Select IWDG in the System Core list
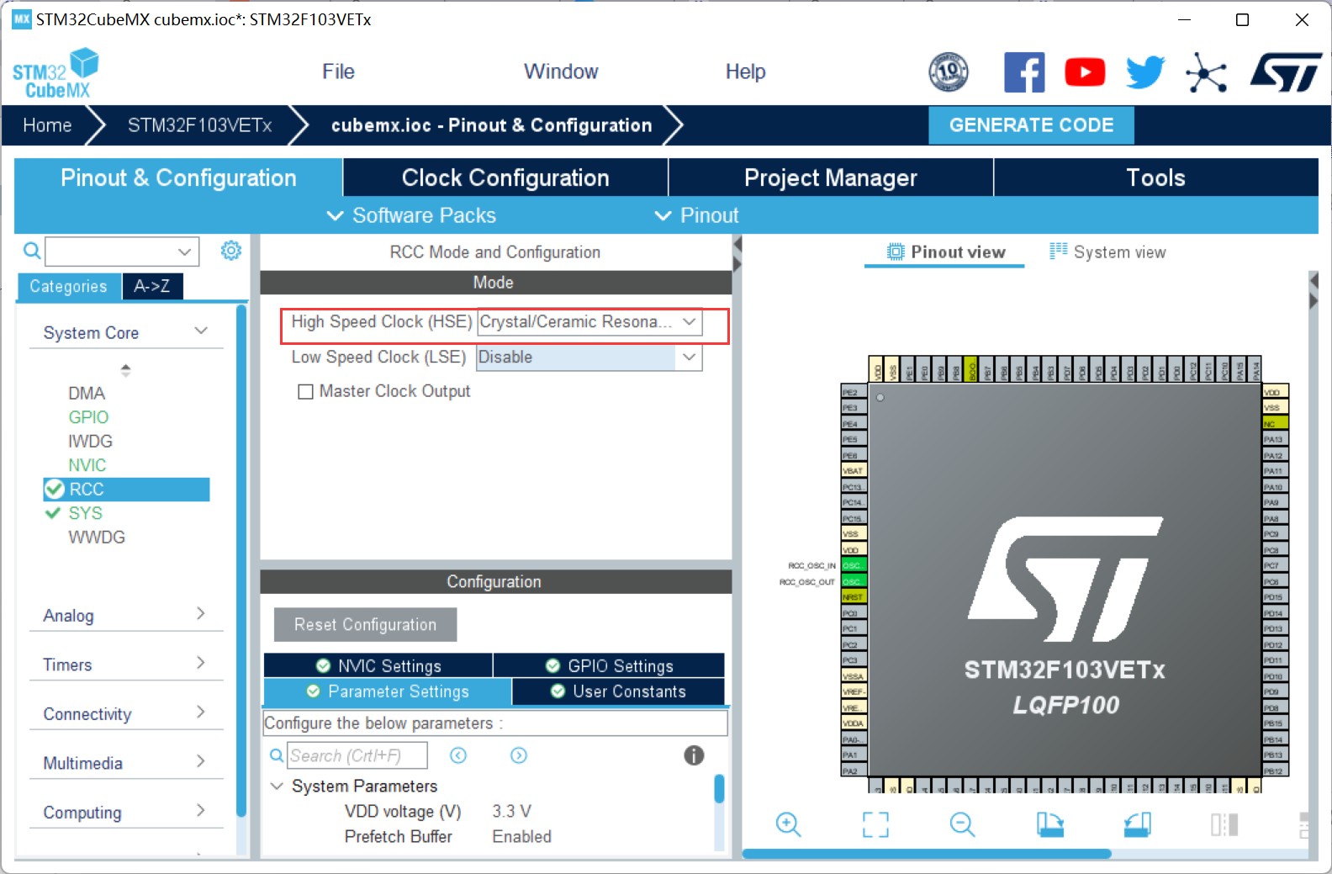Viewport: 1332px width, 874px height. point(90,441)
